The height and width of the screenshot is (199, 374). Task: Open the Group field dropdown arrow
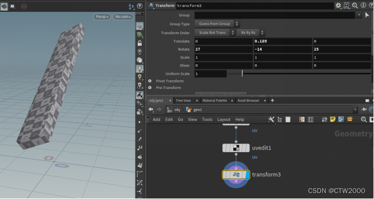[x=359, y=15]
